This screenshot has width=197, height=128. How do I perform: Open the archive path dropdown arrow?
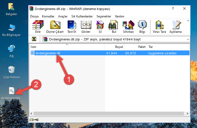[x=188, y=39]
